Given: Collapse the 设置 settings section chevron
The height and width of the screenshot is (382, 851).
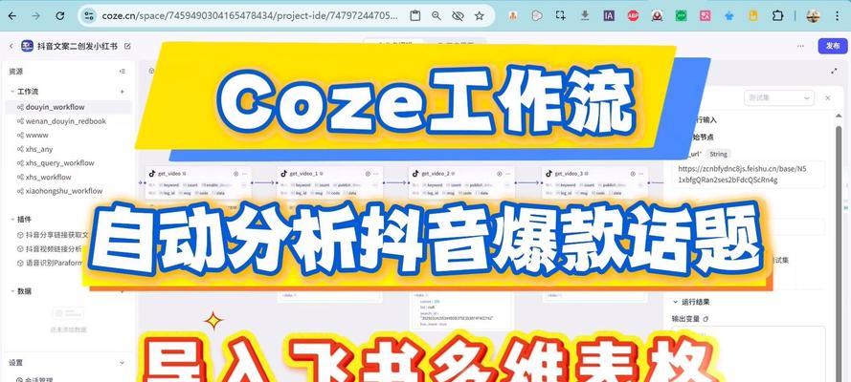Looking at the screenshot, I should pos(123,363).
